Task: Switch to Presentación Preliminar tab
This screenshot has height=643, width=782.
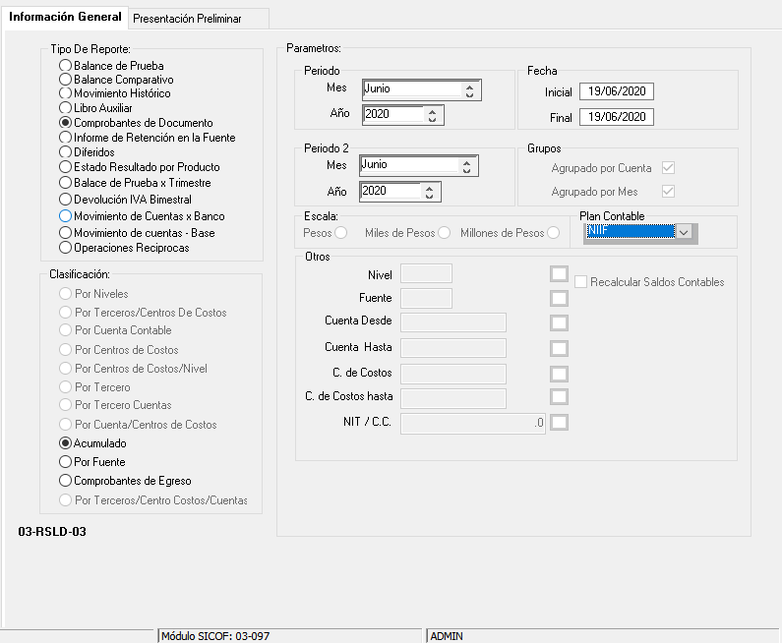Action: coord(186,18)
